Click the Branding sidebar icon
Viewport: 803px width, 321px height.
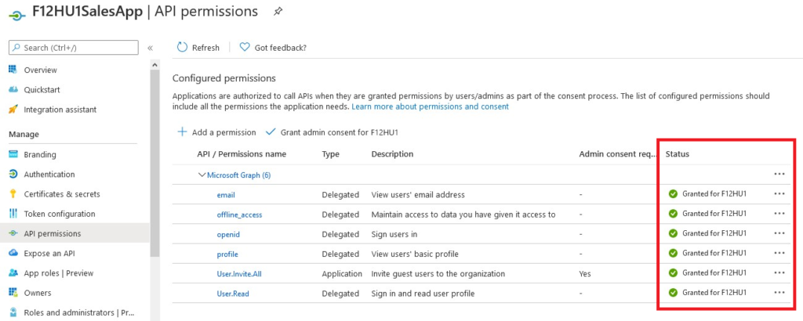(13, 154)
